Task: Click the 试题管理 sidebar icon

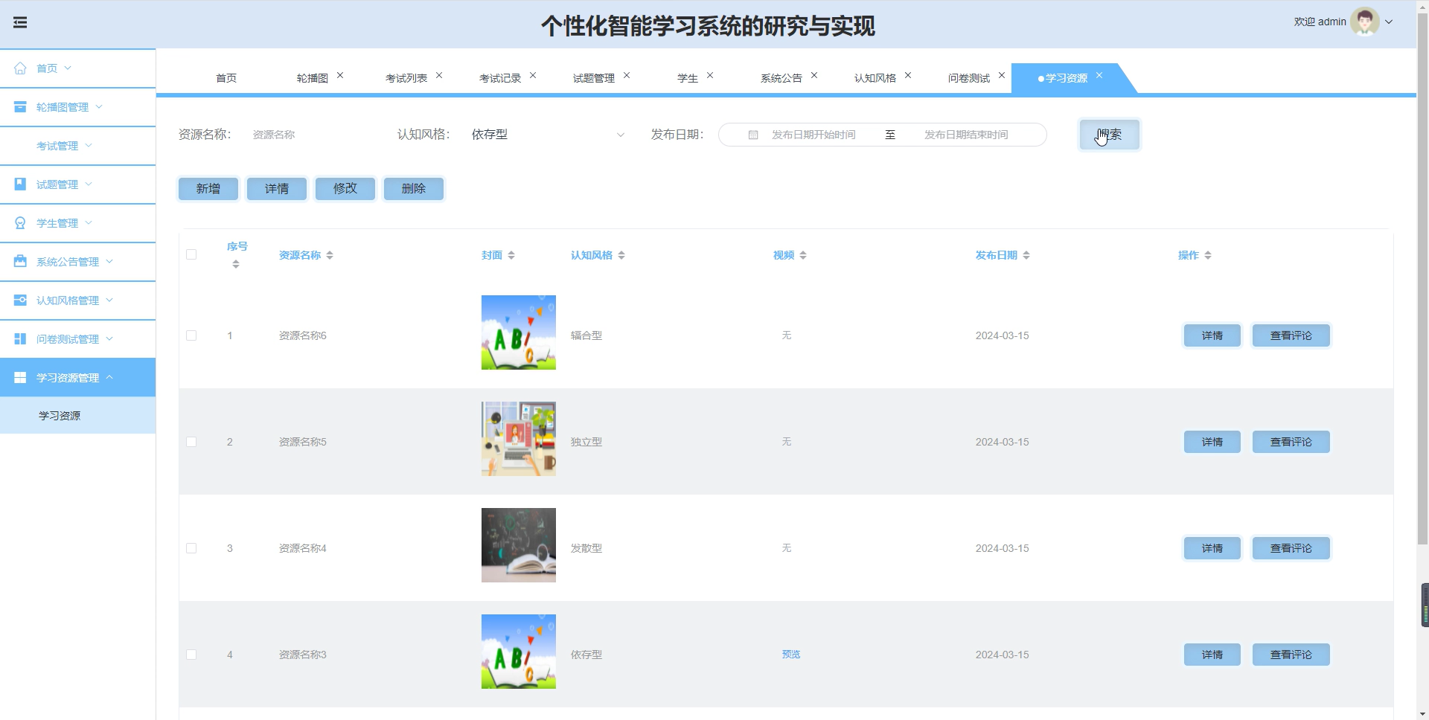Action: (20, 184)
